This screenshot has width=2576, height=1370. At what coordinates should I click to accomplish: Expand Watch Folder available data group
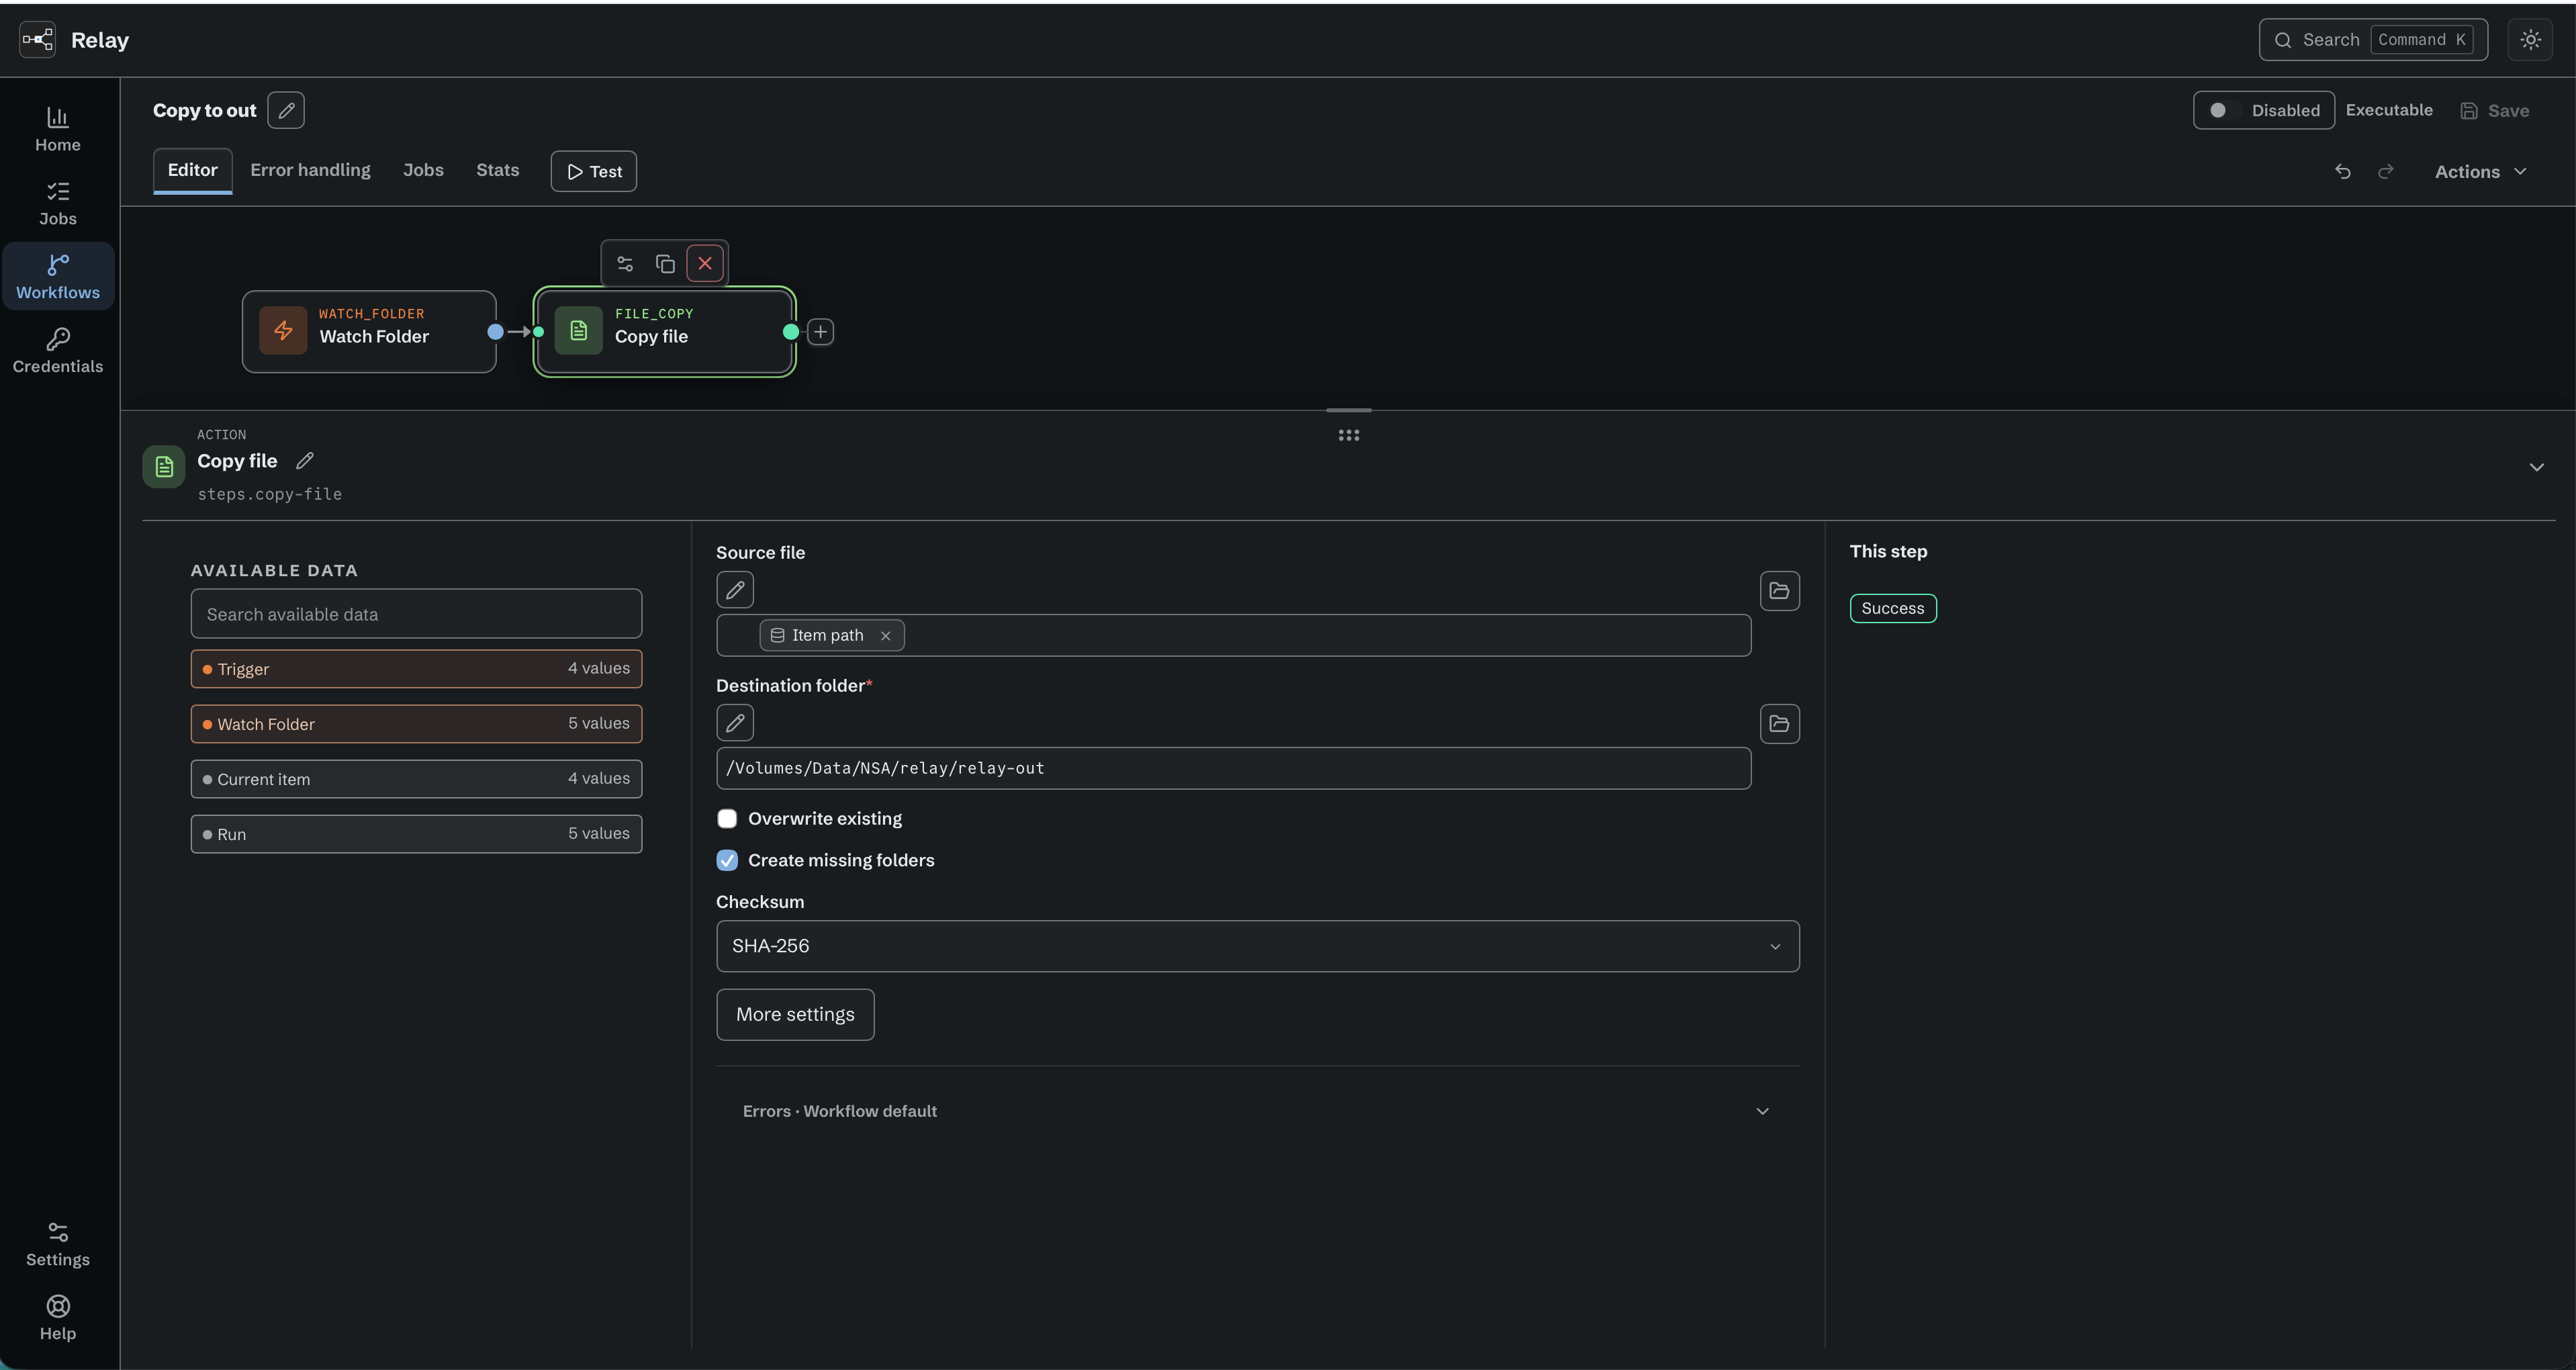(416, 724)
